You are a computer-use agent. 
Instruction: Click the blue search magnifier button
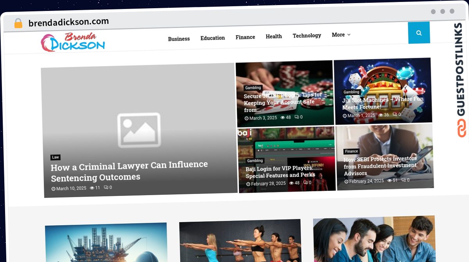click(419, 33)
